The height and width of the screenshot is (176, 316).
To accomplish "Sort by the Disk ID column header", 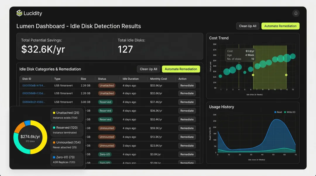I will coord(27,79).
